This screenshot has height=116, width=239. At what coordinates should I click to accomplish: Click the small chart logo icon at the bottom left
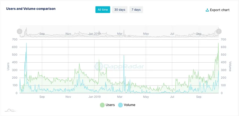click(10, 110)
